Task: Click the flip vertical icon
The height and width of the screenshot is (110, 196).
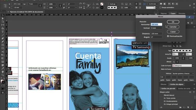Action: tap(84, 8)
